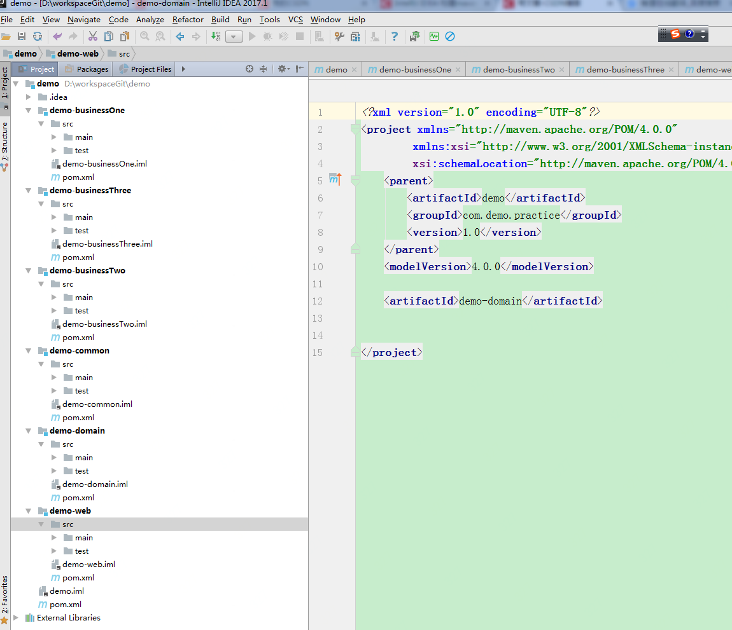Collapse the demo-common module node

tap(29, 351)
